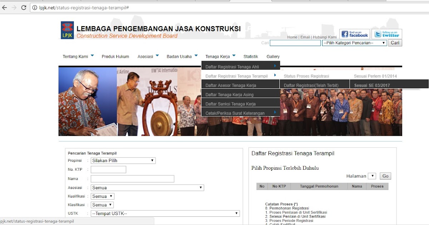Select Daftar Tenaga Kerja Asing
429x225 pixels.
pos(241,94)
